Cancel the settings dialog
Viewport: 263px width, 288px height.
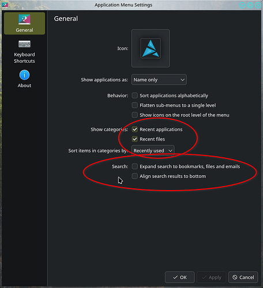pos(243,277)
